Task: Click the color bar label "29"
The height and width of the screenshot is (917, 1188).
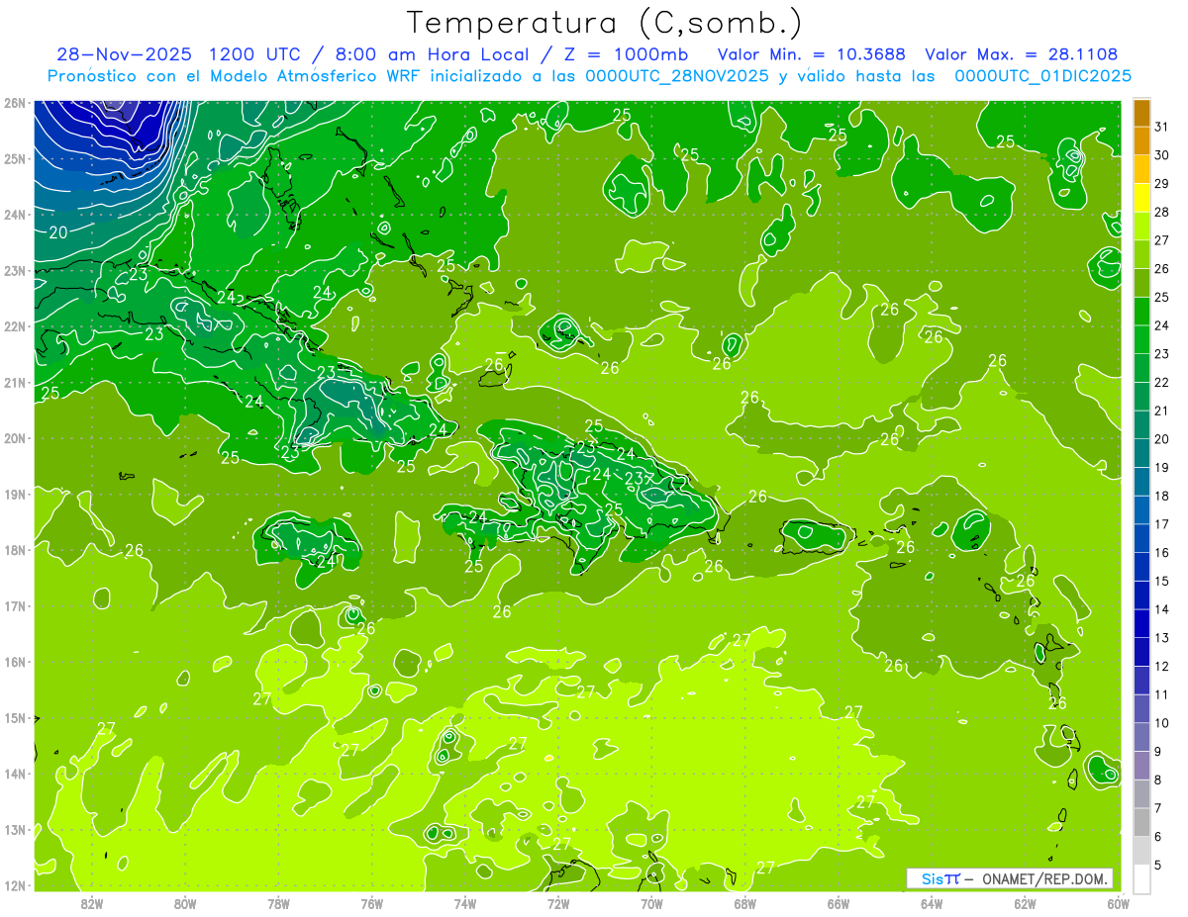Action: 1161,183
